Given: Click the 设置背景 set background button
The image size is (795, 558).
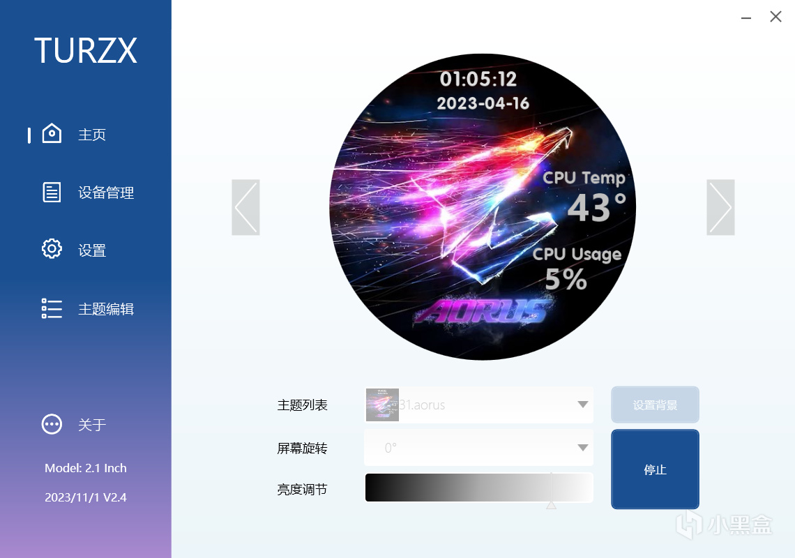Looking at the screenshot, I should [655, 405].
